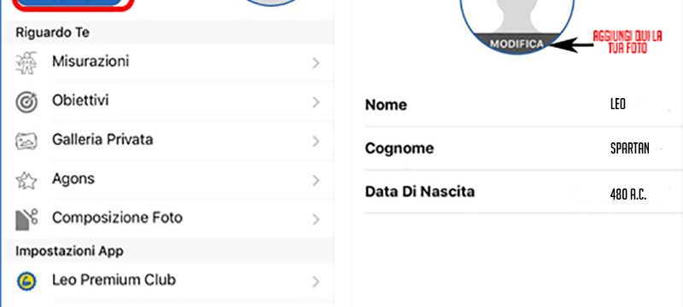The height and width of the screenshot is (307, 683).
Task: Expand the Galleria Privata chevron
Action: (x=316, y=142)
